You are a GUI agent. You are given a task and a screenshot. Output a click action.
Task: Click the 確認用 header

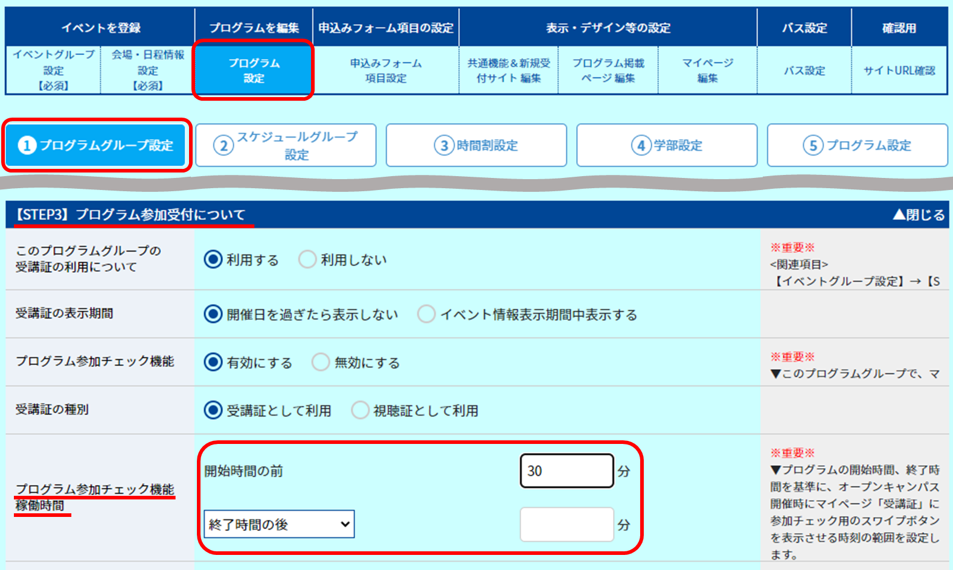click(899, 28)
